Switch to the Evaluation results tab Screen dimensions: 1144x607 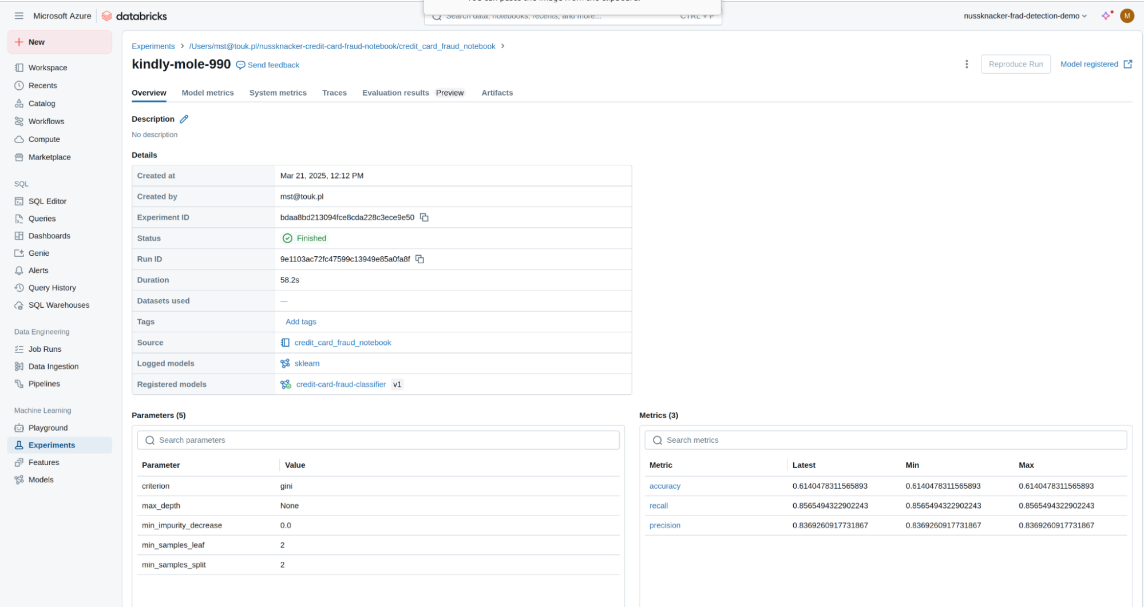[395, 93]
